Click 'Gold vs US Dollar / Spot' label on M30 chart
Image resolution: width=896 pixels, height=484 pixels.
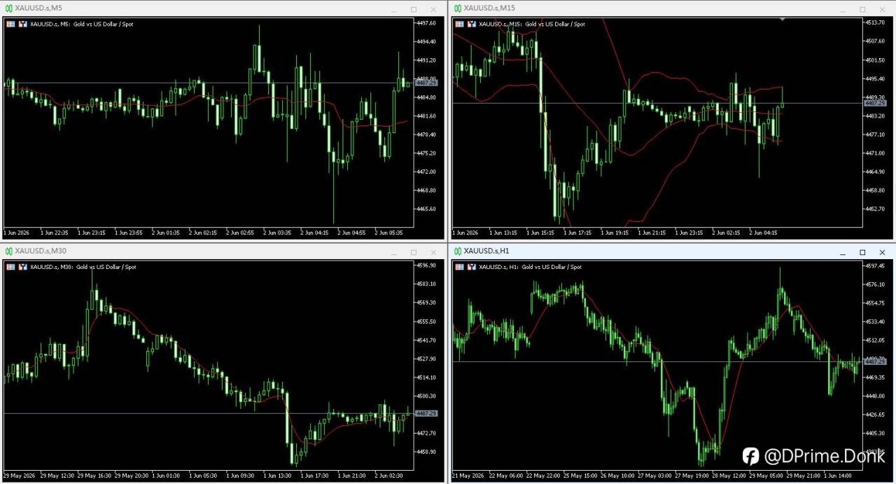[x=106, y=267]
